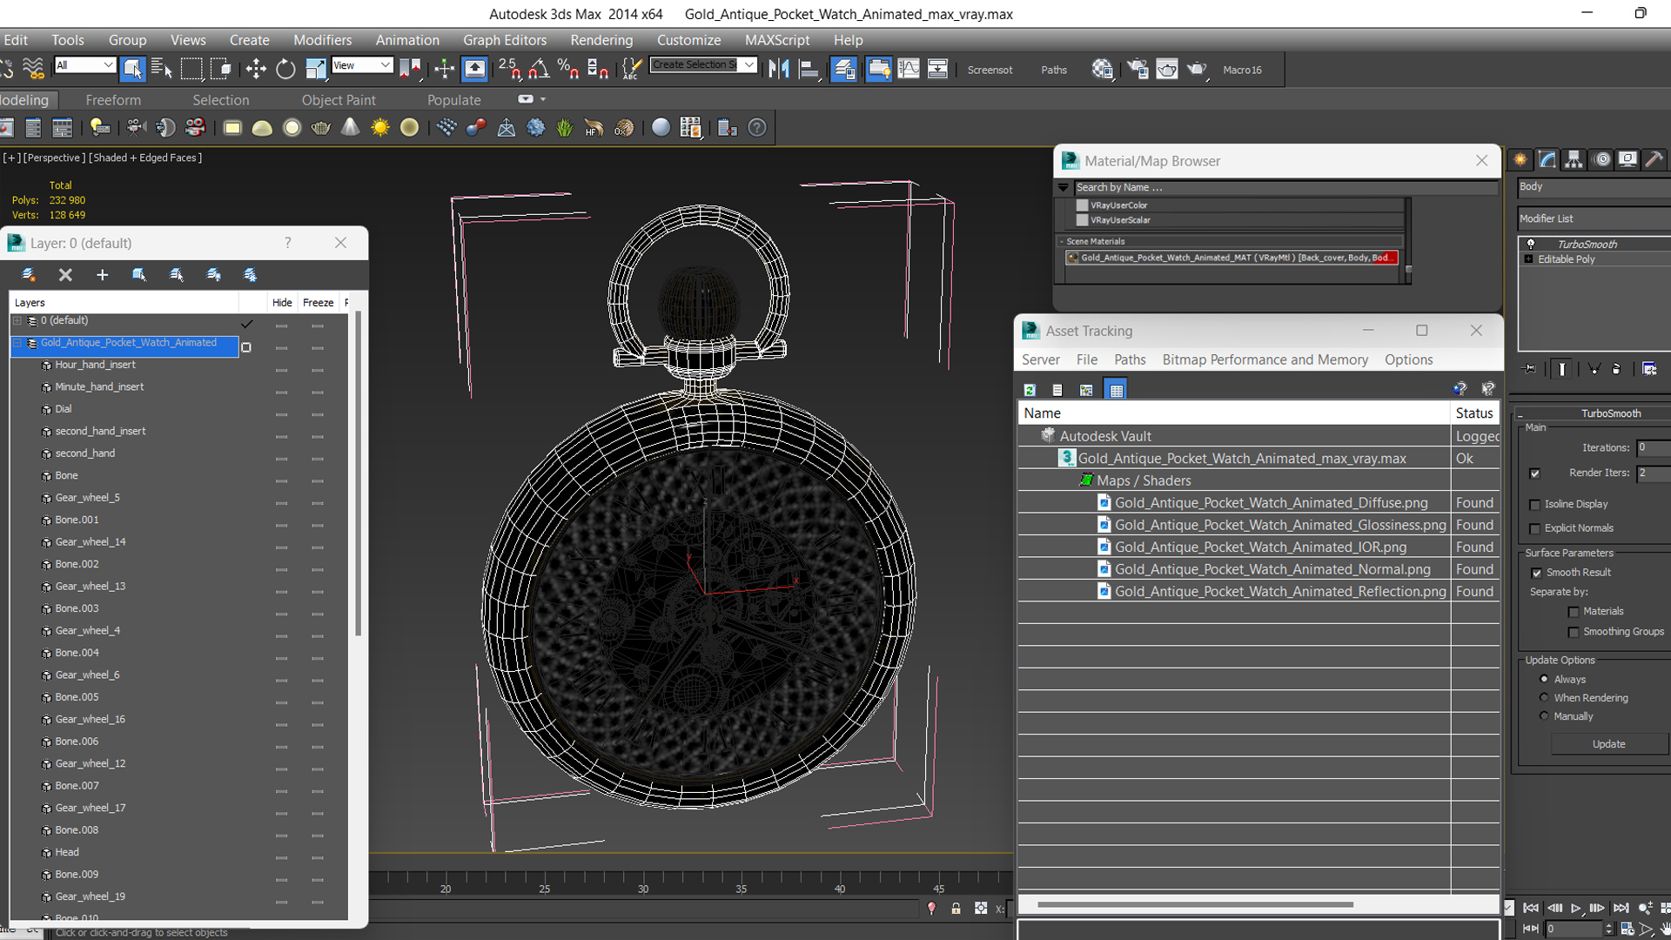1671x940 pixels.
Task: Create new layer with plus icon
Action: pos(102,275)
